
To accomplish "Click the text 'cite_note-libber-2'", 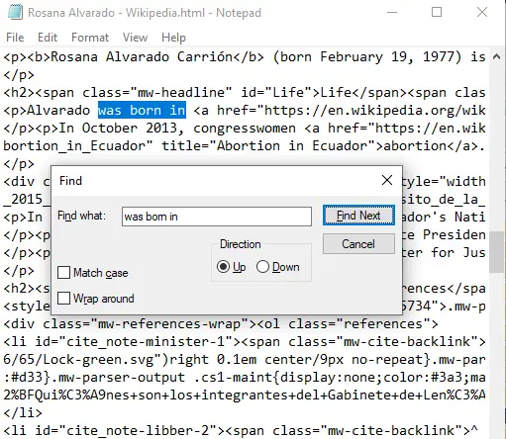I will click(x=139, y=430).
